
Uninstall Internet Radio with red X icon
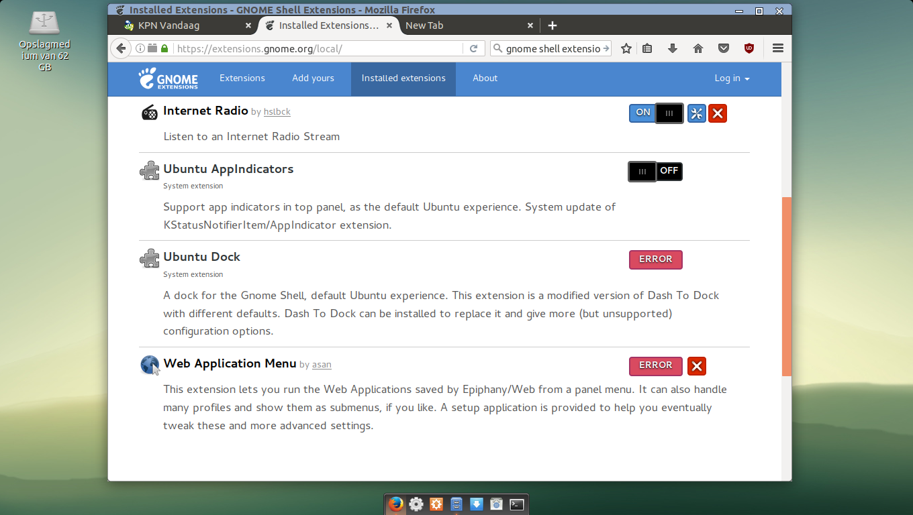(718, 113)
